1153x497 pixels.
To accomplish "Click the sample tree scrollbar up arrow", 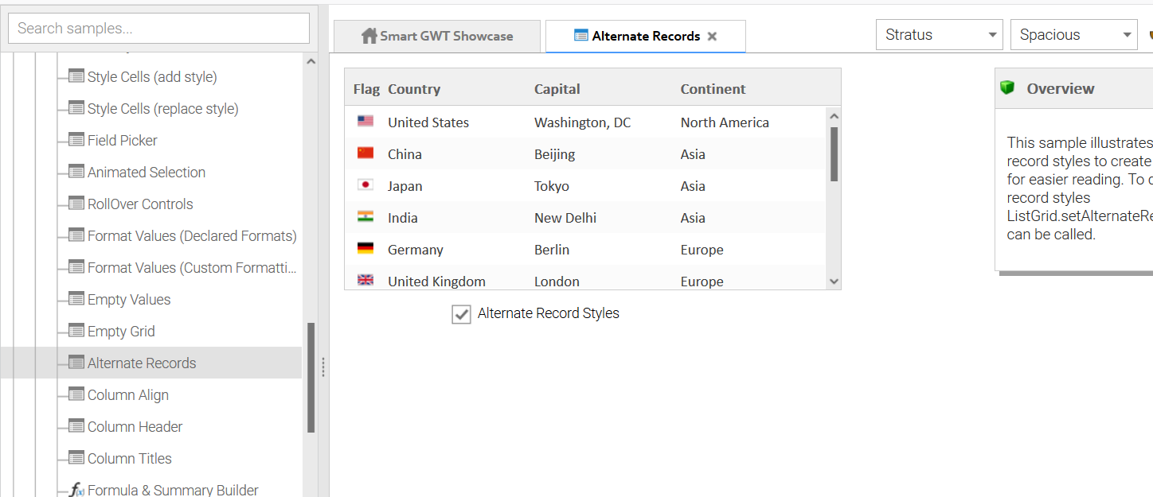I will coord(311,61).
